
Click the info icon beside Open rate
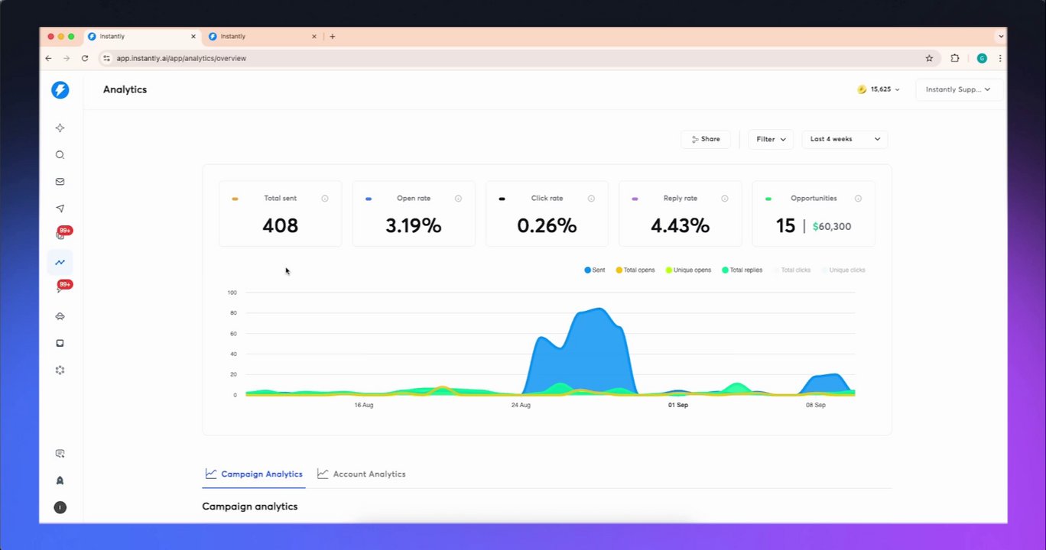(x=458, y=199)
